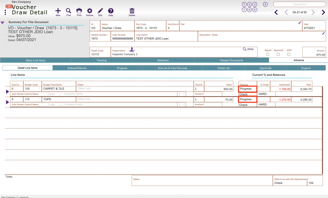Click the Edit pencil toolbar icon
Screen dimensions: 328x198
(x=100, y=11)
